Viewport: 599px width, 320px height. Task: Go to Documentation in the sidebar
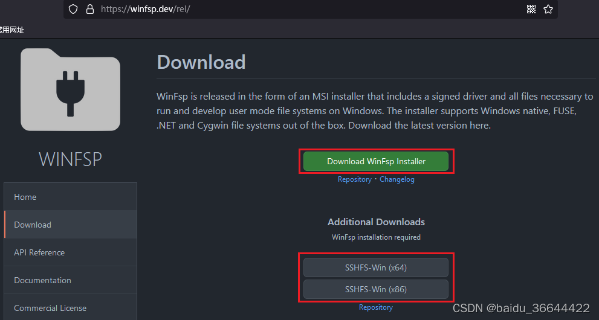coord(71,280)
